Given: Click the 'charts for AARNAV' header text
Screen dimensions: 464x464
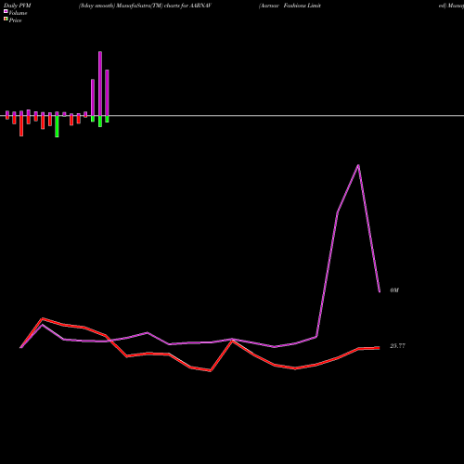Looking at the screenshot, I should coord(187,6).
